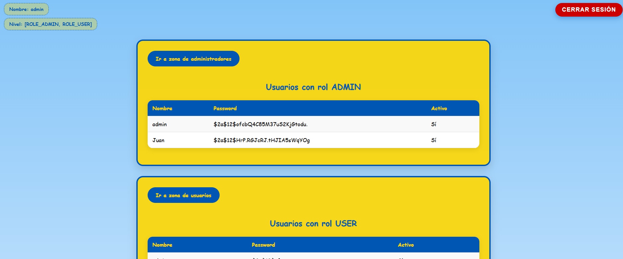Click Nombre header in ADMIN table

(x=162, y=108)
